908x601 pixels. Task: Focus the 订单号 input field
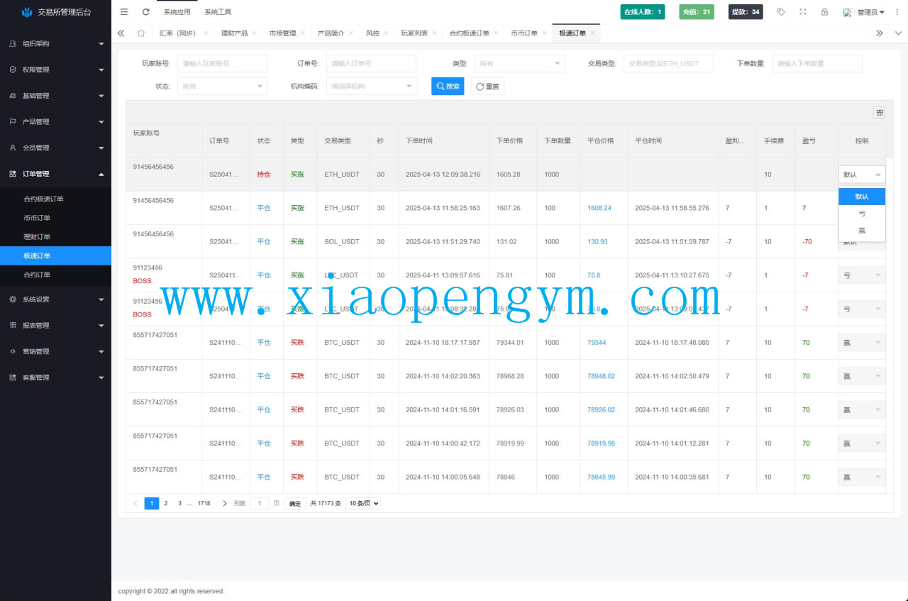[x=372, y=63]
